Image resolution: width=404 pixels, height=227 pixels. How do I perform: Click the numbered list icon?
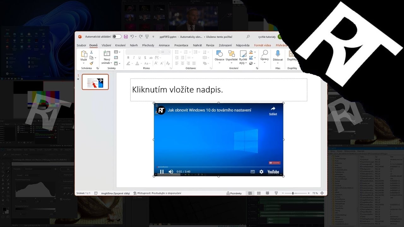pyautogui.click(x=186, y=52)
